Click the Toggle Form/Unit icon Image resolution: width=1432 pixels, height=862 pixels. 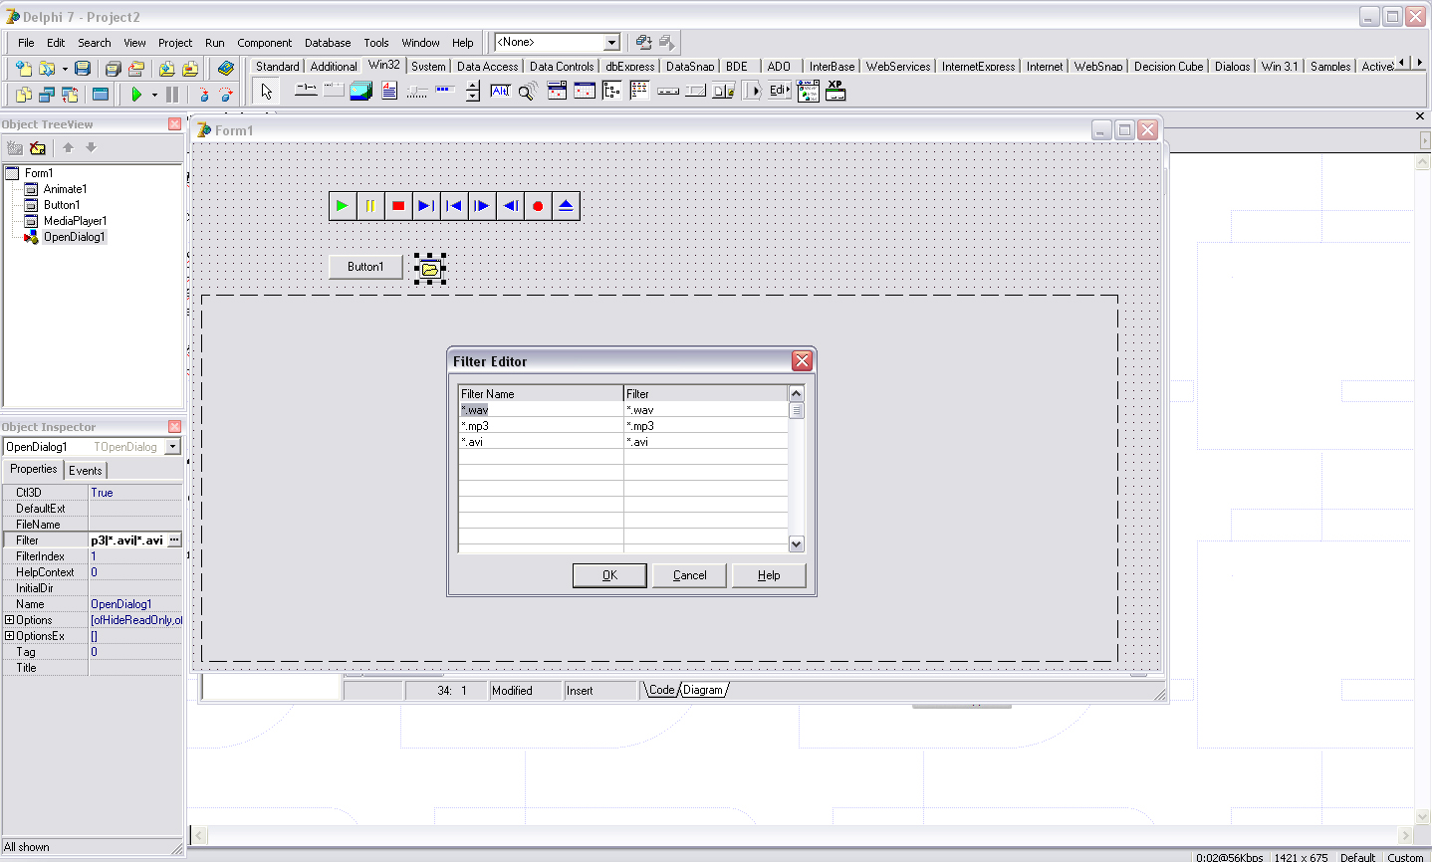click(x=70, y=95)
